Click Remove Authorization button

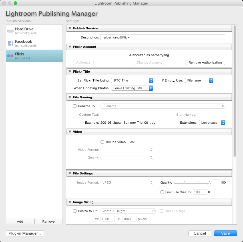(205, 62)
